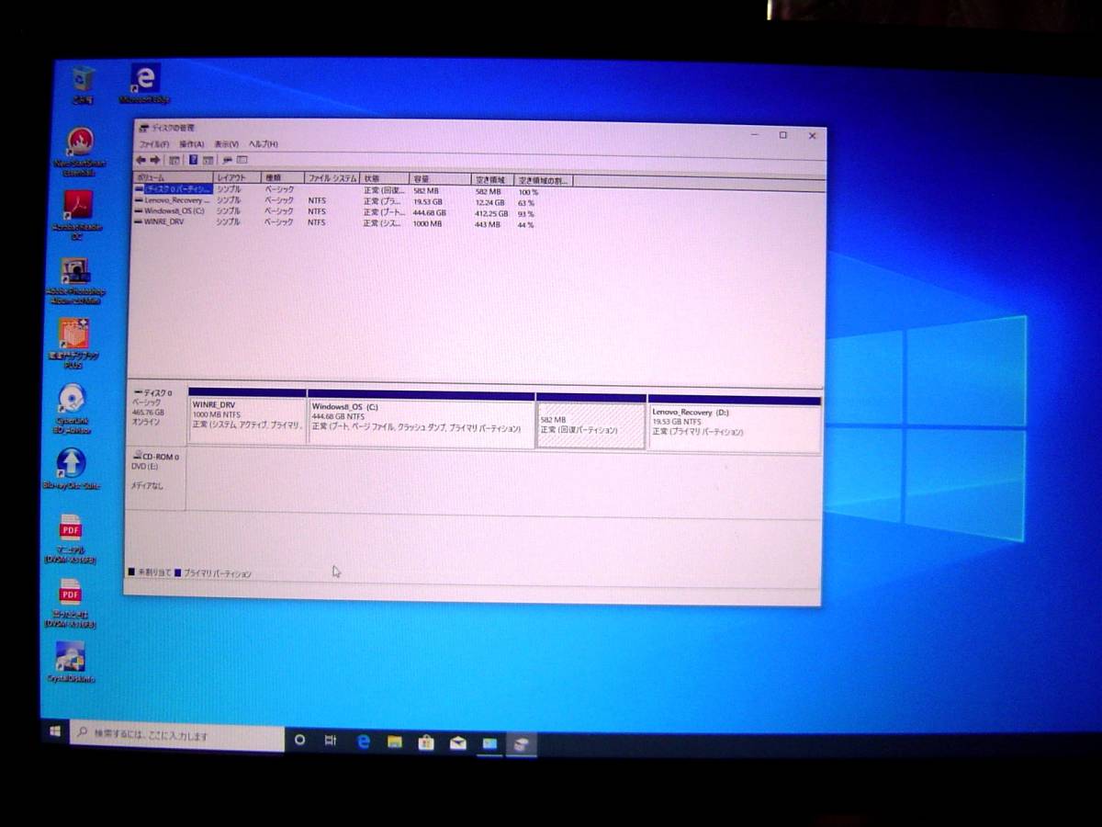Open the CyberLink BD Advisor desktop icon
The width and height of the screenshot is (1102, 827).
(x=72, y=408)
